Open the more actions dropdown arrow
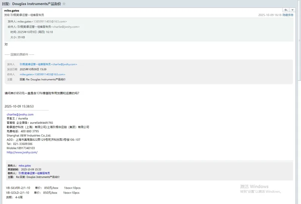 click(x=292, y=10)
